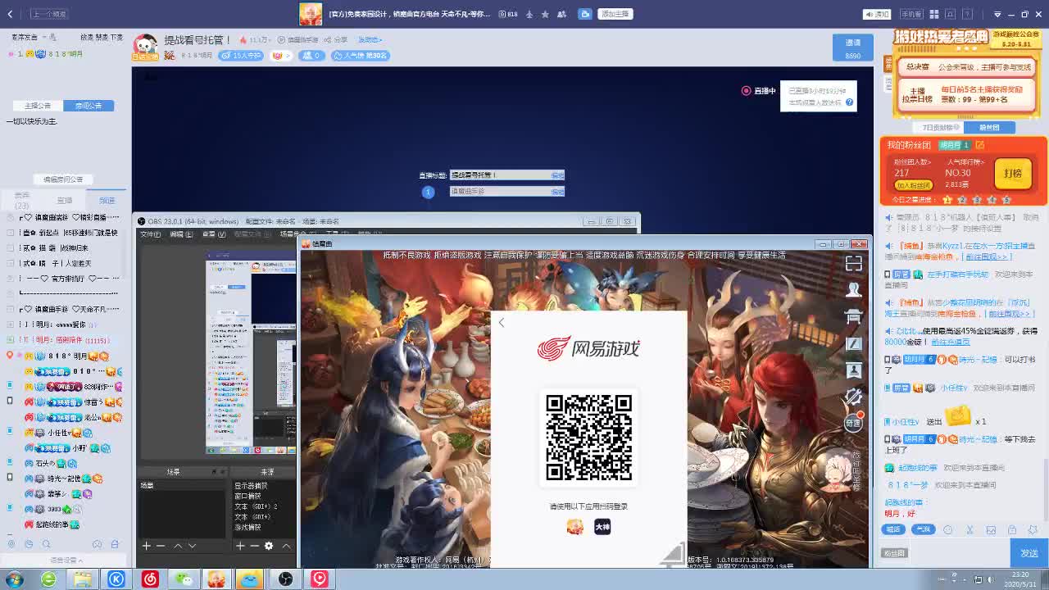
Task: Open the 15人守护 guardian badge
Action: 242,56
